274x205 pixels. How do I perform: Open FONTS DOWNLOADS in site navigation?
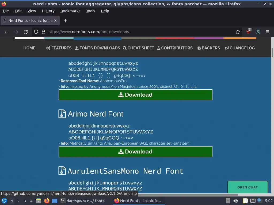tap(97, 48)
